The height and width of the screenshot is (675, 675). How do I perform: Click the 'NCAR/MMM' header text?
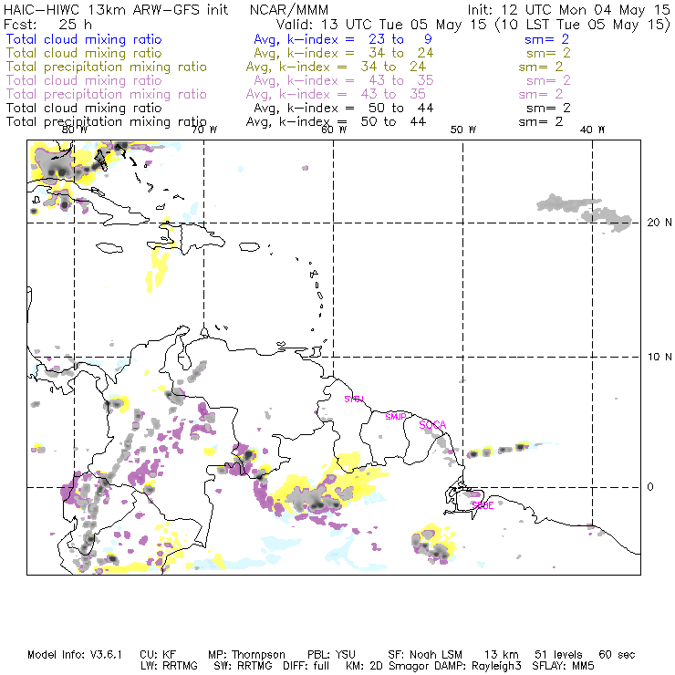289,10
